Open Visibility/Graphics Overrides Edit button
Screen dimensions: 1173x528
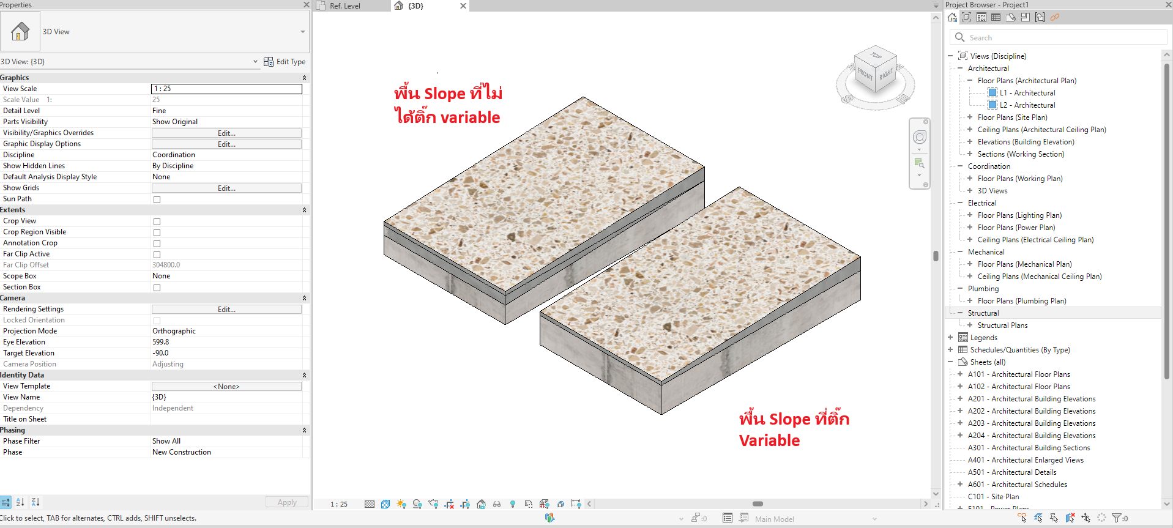(x=226, y=133)
